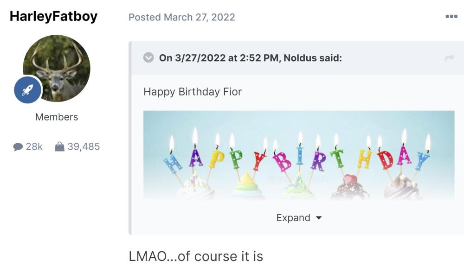Click the Members group label
The image size is (464, 279).
tap(57, 117)
